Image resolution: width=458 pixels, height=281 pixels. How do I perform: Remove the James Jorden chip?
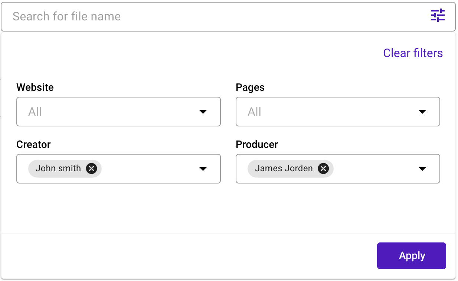pos(324,169)
